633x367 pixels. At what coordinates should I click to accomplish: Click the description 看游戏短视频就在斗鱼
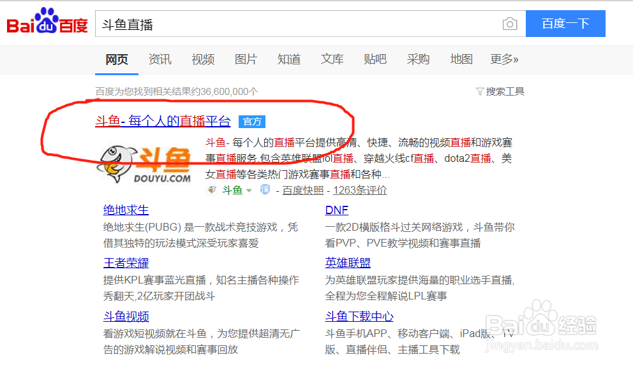coord(202,341)
